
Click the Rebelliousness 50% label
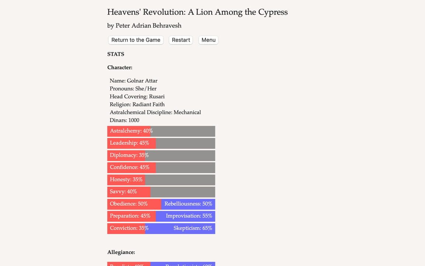coord(188,204)
